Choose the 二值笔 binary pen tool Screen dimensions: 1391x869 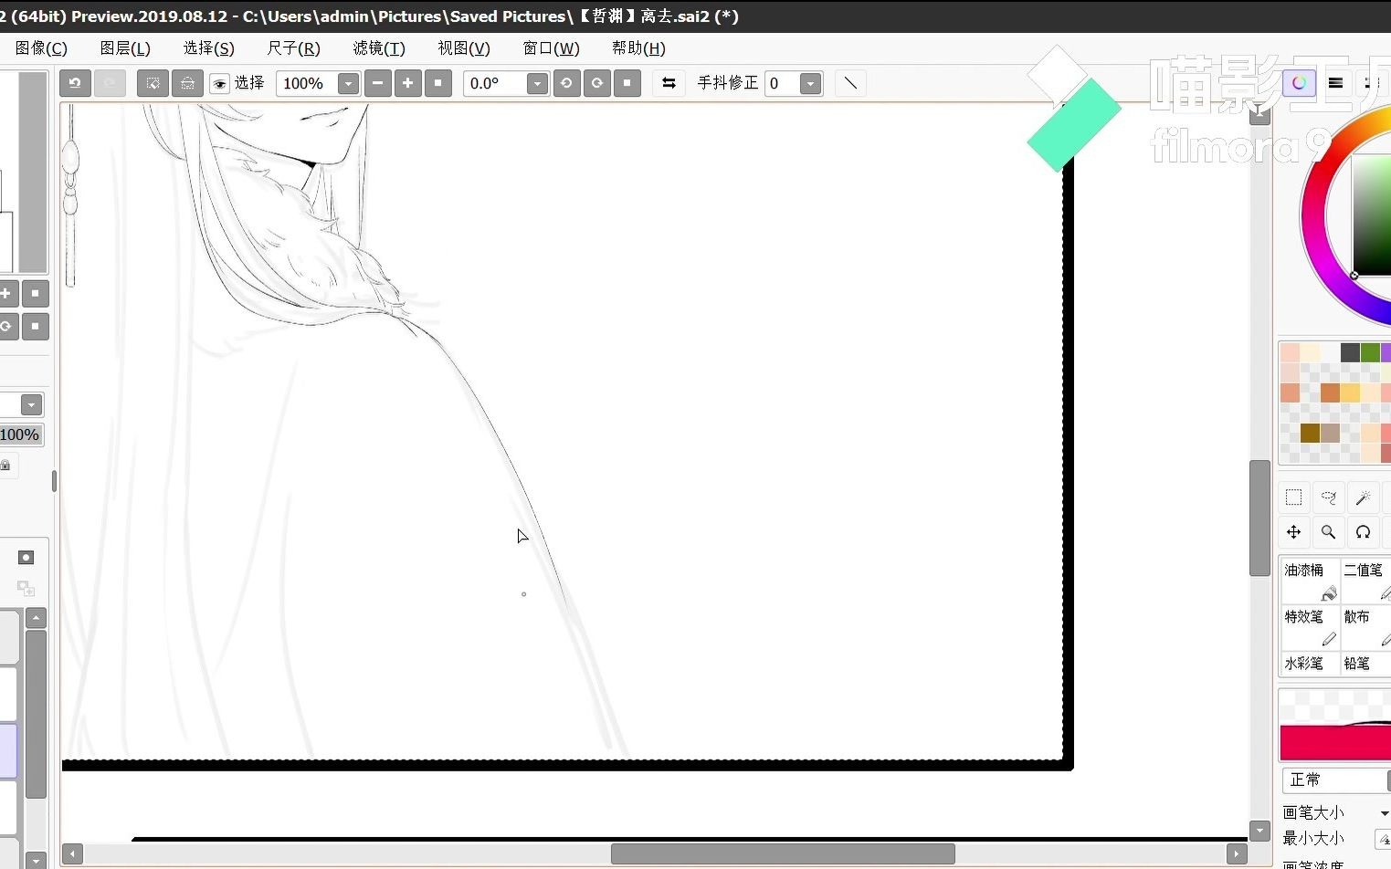pyautogui.click(x=1366, y=581)
